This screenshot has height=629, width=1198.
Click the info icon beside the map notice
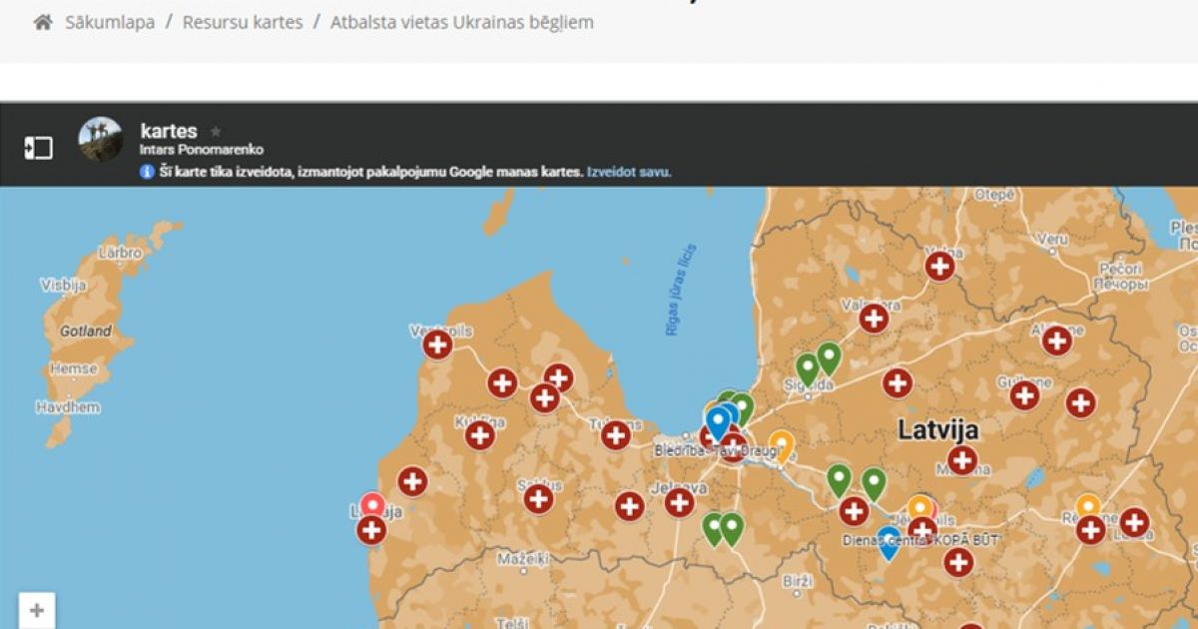tap(148, 172)
